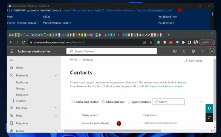221x137 pixels.
Task: Click the Contacts breadcrumb text
Action: point(87,60)
